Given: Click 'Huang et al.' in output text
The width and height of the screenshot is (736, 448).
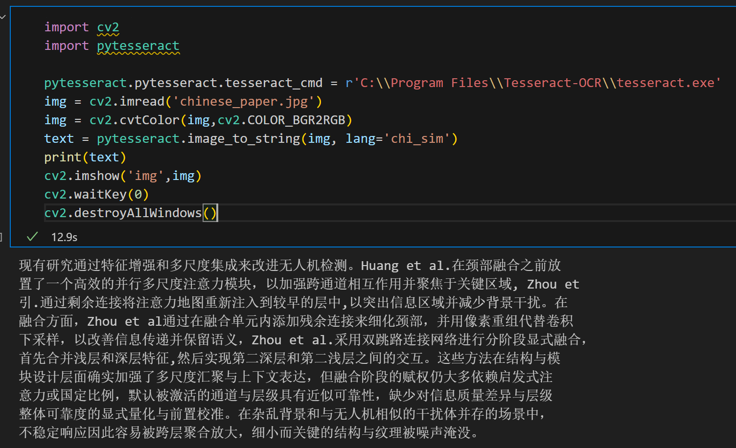Looking at the screenshot, I should (x=406, y=266).
